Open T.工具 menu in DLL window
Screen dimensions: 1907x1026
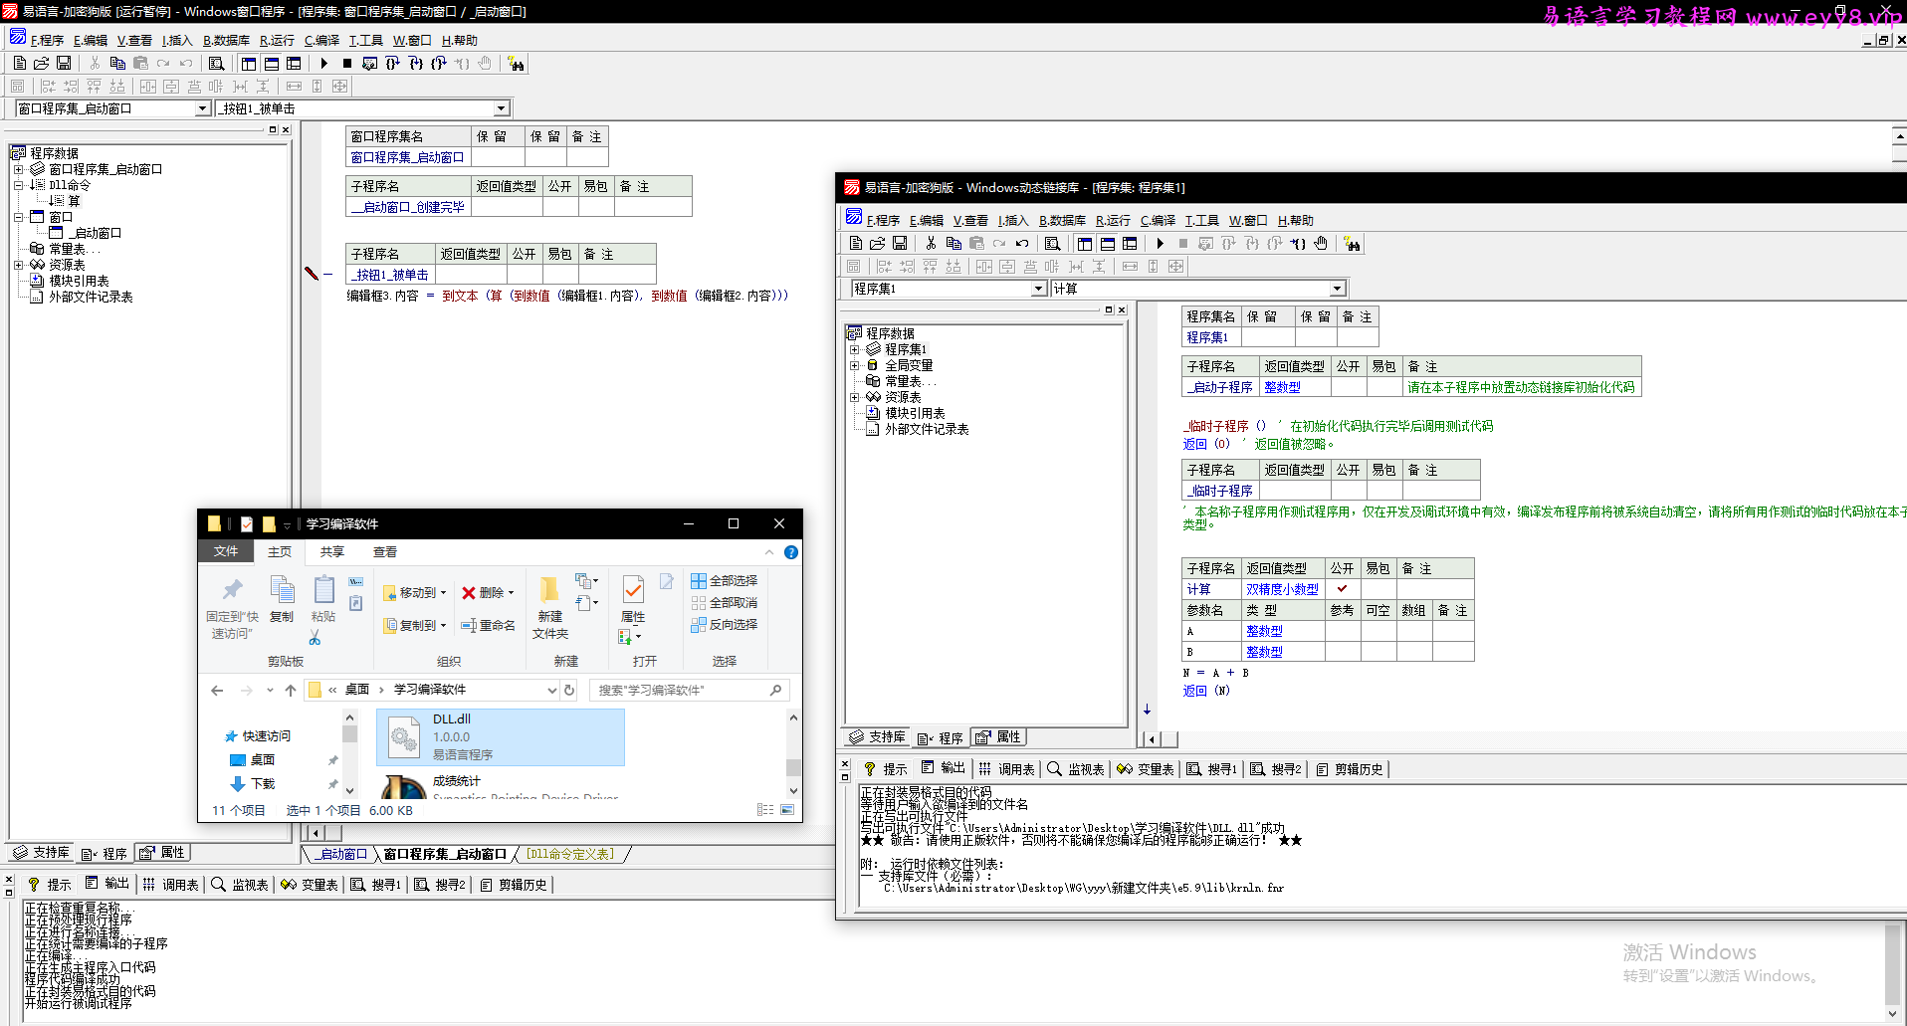(1201, 221)
